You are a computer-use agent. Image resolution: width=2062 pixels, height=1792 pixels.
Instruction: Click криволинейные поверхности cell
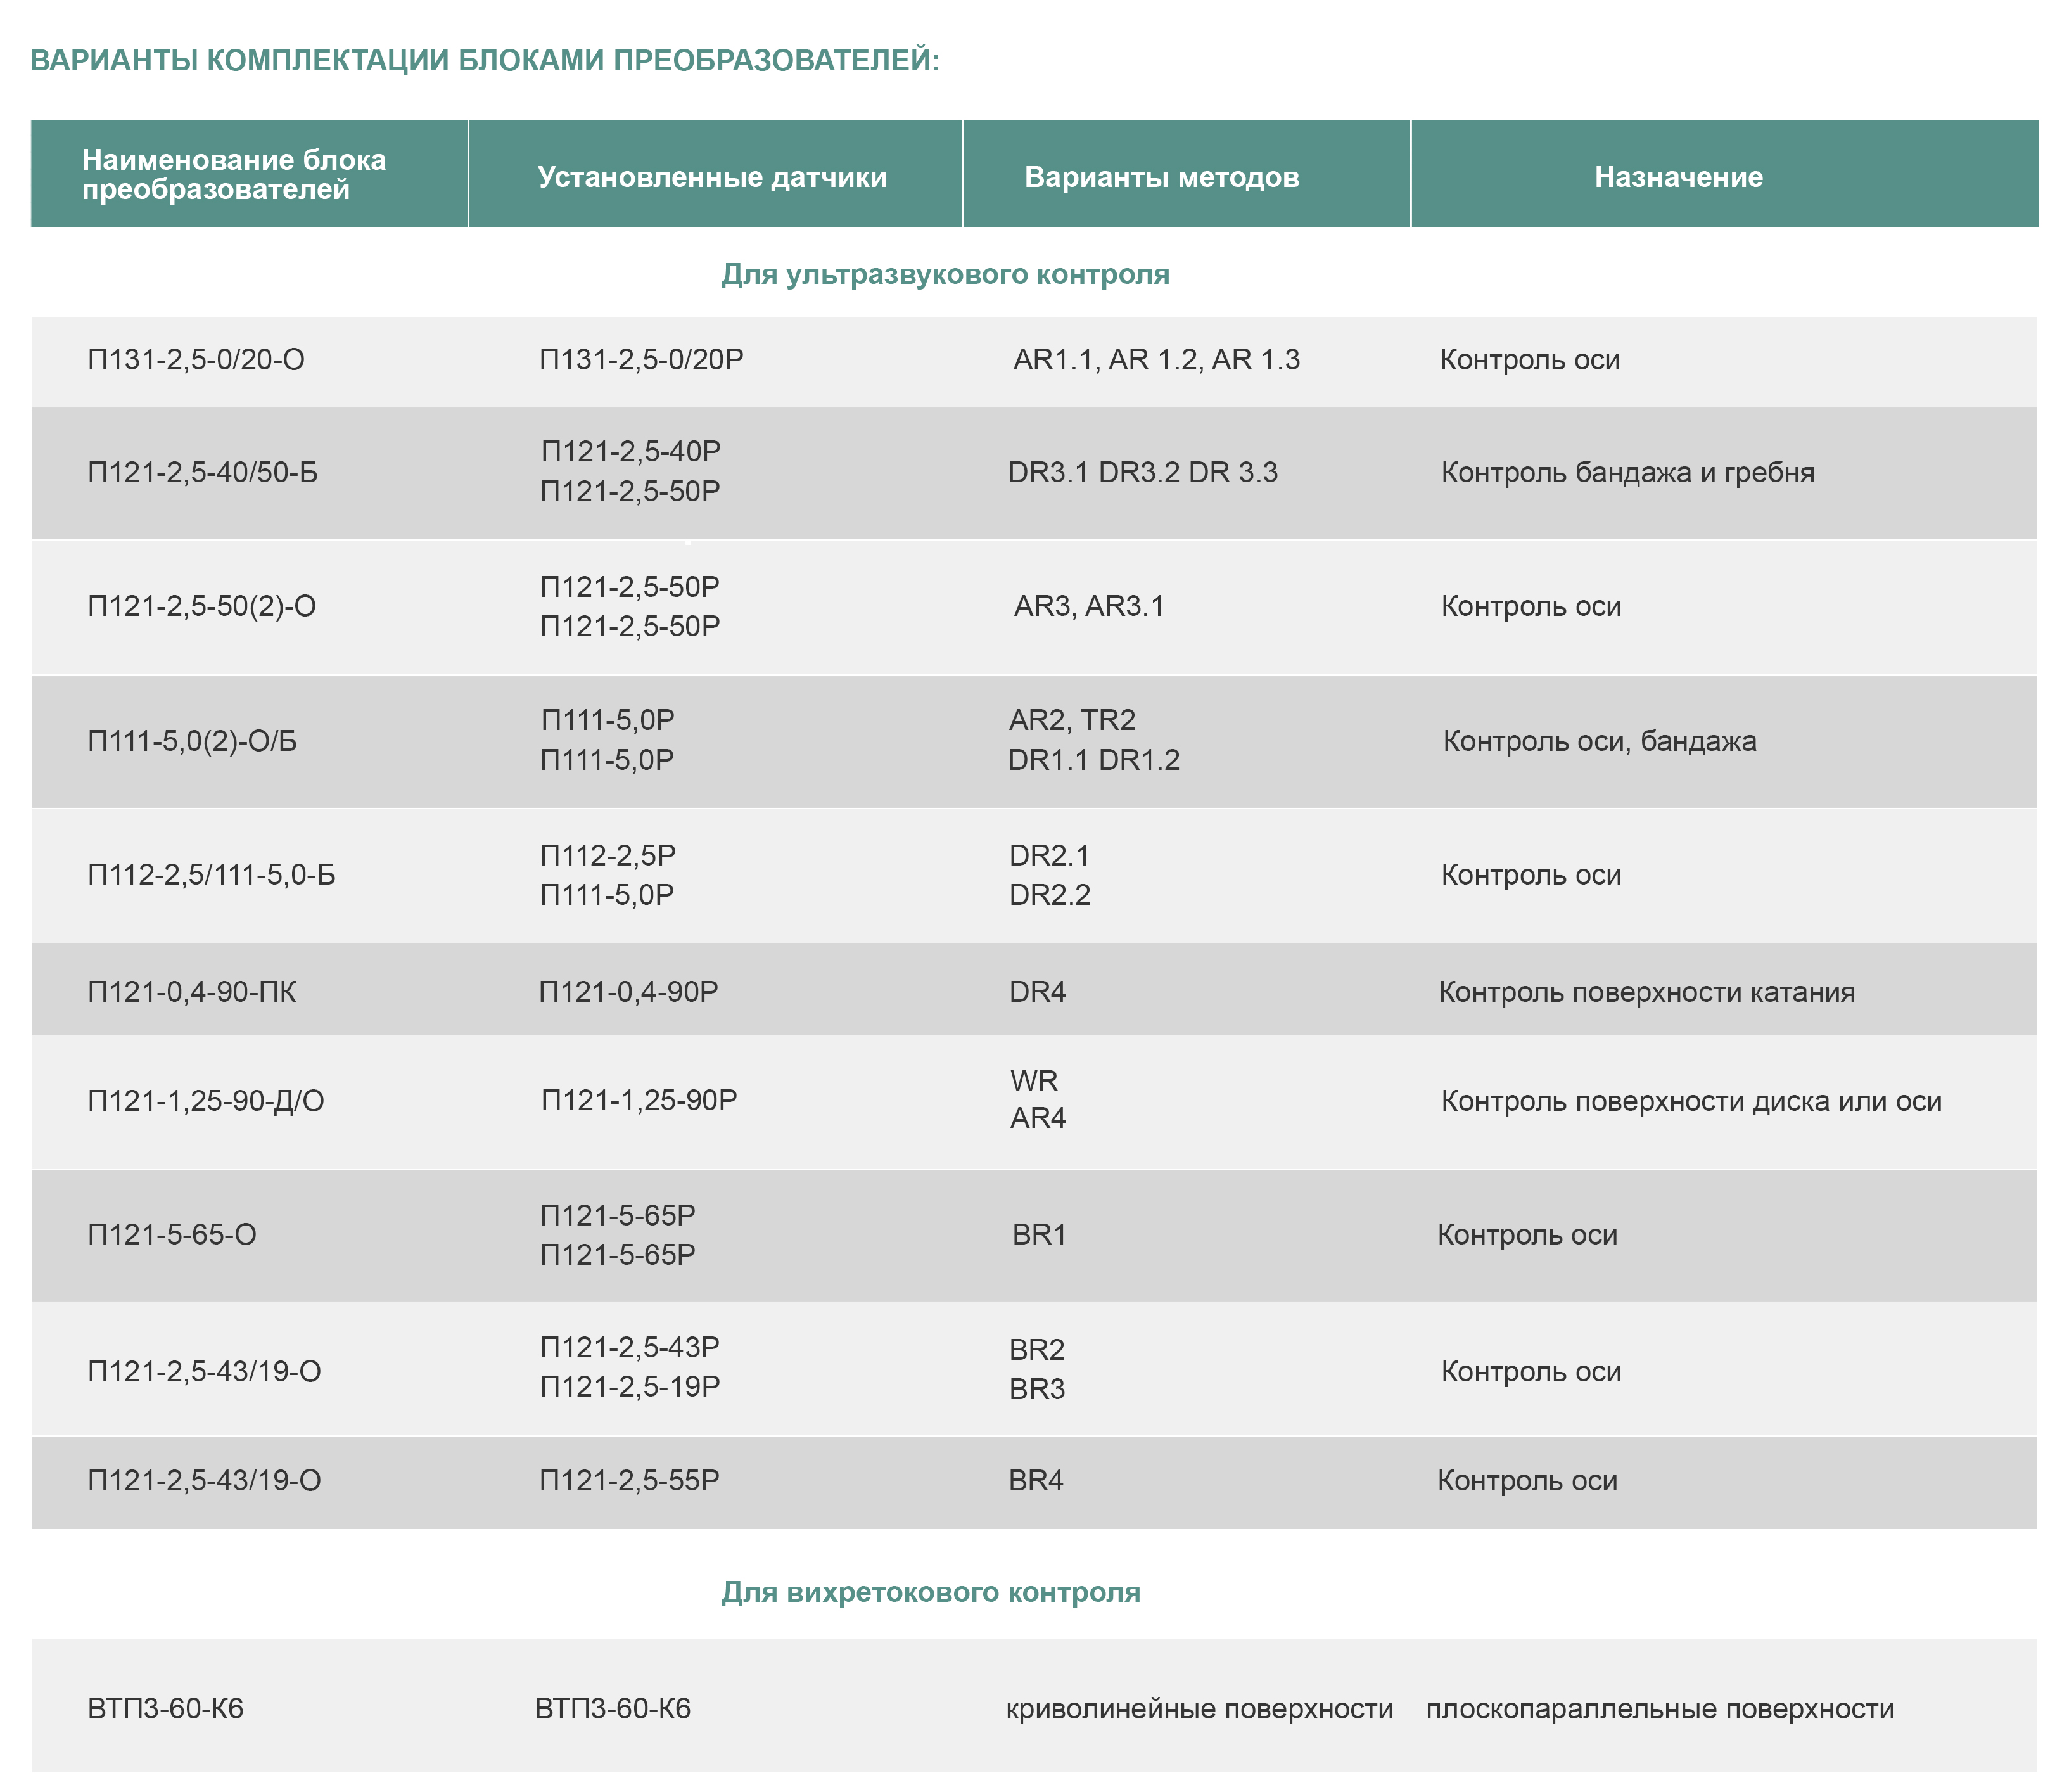click(x=1199, y=1709)
